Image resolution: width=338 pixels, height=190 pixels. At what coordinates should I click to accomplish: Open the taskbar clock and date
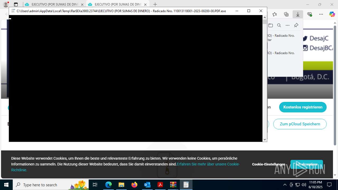pyautogui.click(x=315, y=185)
